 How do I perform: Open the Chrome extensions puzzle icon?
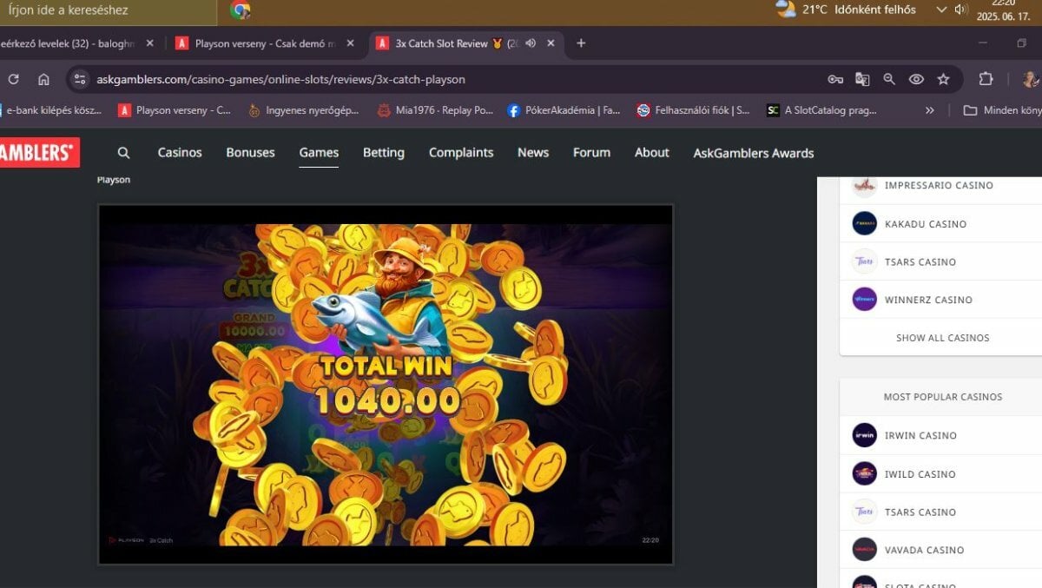(986, 79)
